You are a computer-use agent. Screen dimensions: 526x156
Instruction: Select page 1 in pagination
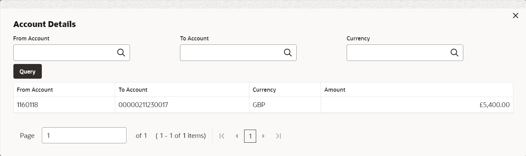pyautogui.click(x=250, y=136)
